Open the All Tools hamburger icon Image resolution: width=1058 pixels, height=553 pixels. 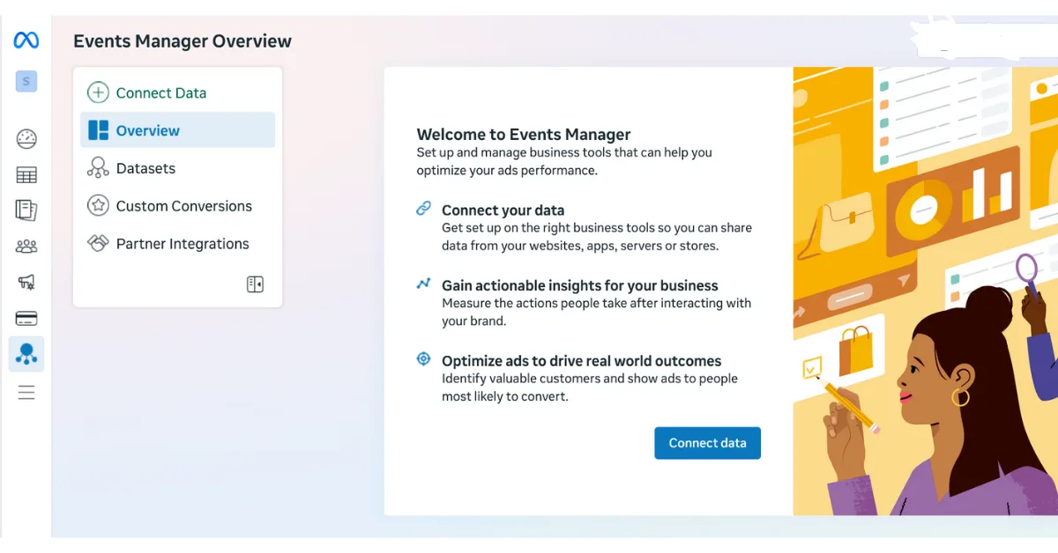(26, 392)
